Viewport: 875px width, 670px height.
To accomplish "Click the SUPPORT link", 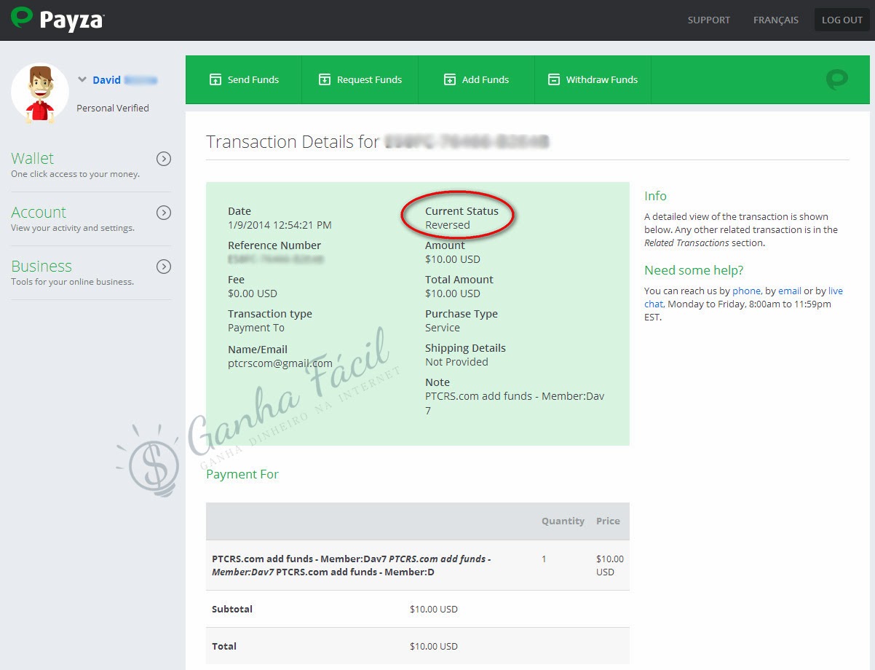I will [709, 20].
